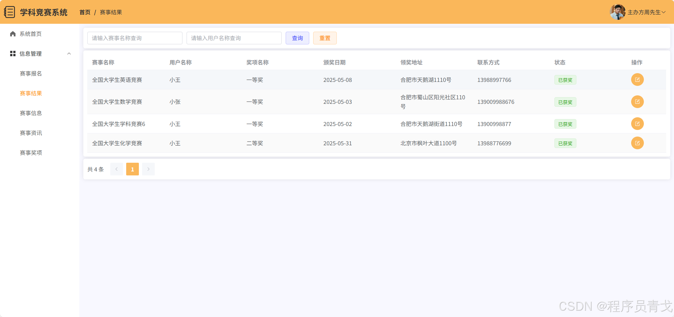
Task: Select 赛事信息 menu item
Action: [31, 113]
